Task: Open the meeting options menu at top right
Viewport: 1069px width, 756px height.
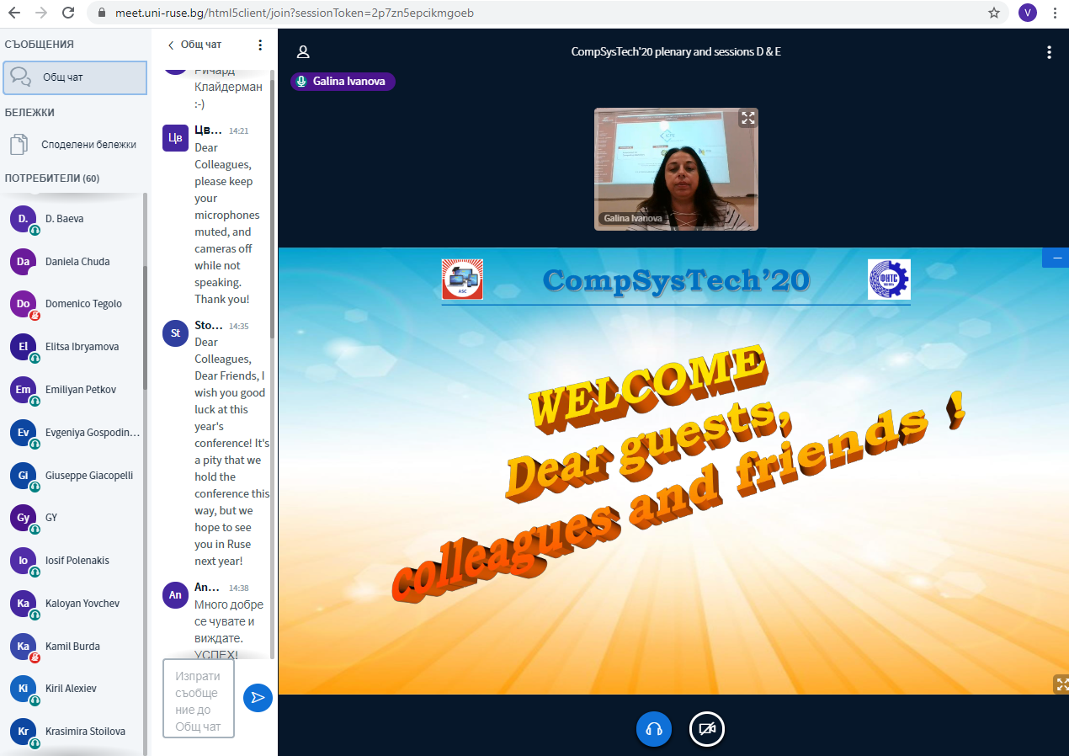Action: coord(1049,52)
